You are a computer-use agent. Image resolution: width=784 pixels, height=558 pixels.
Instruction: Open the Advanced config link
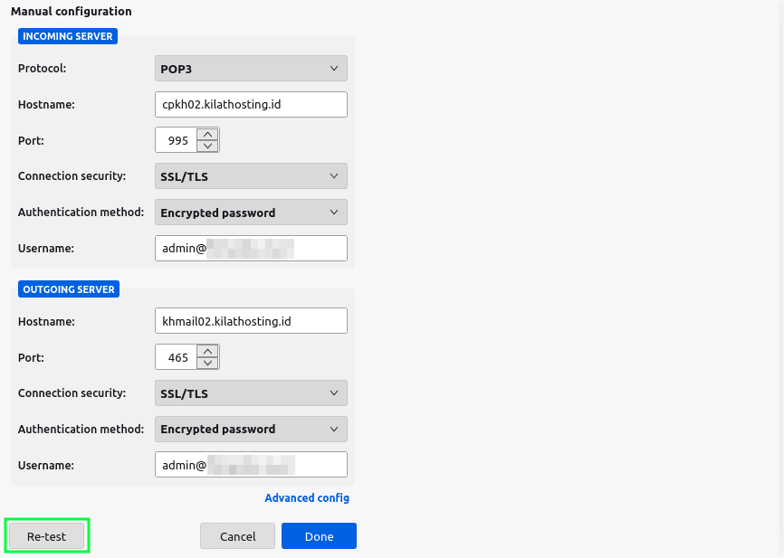307,497
